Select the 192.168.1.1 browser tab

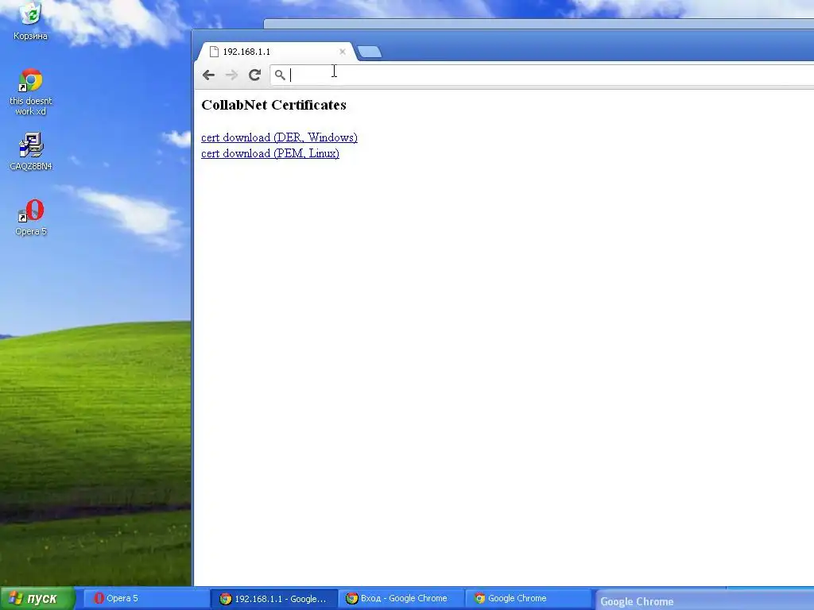pyautogui.click(x=277, y=52)
